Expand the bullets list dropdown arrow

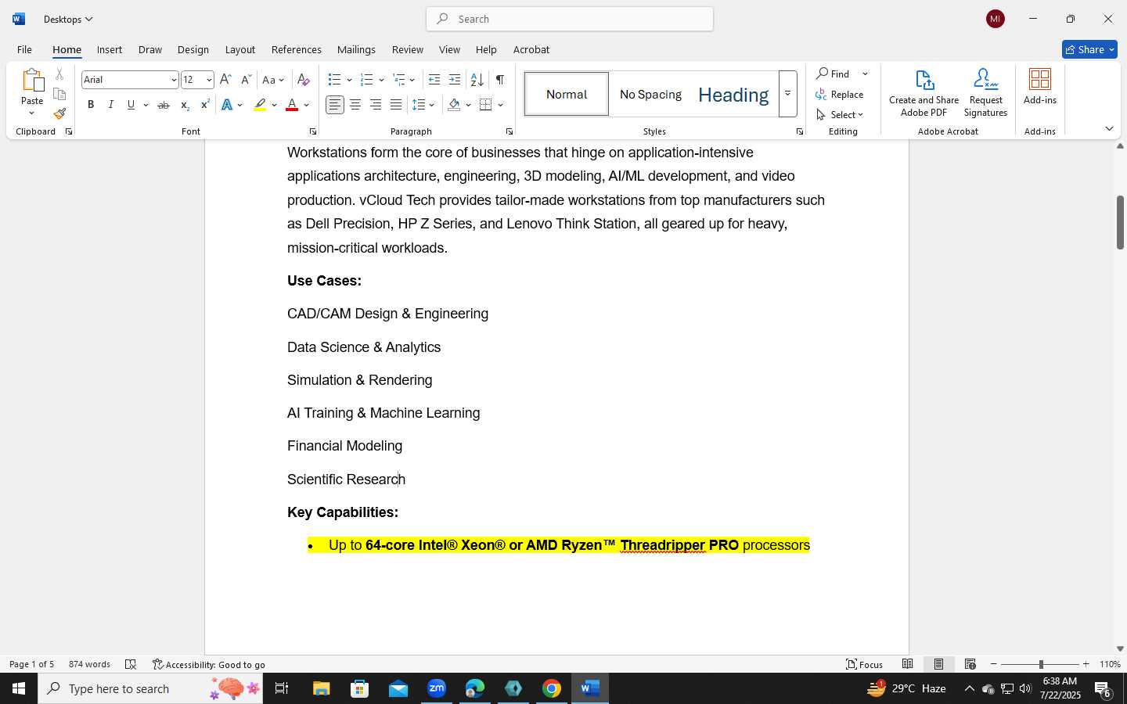349,80
